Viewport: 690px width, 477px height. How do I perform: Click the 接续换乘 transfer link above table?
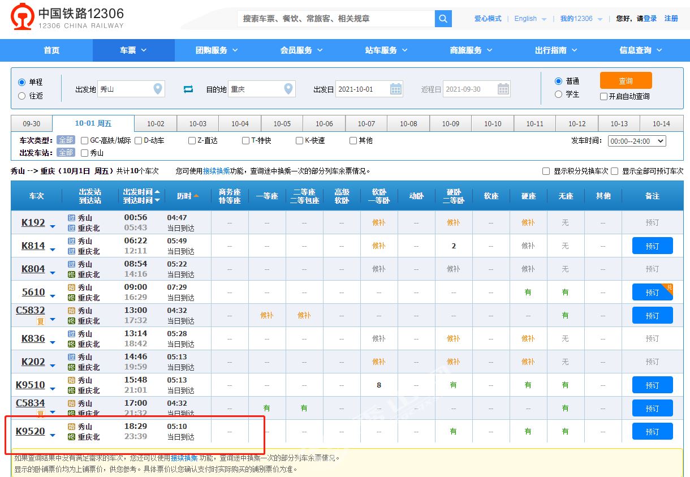point(217,171)
